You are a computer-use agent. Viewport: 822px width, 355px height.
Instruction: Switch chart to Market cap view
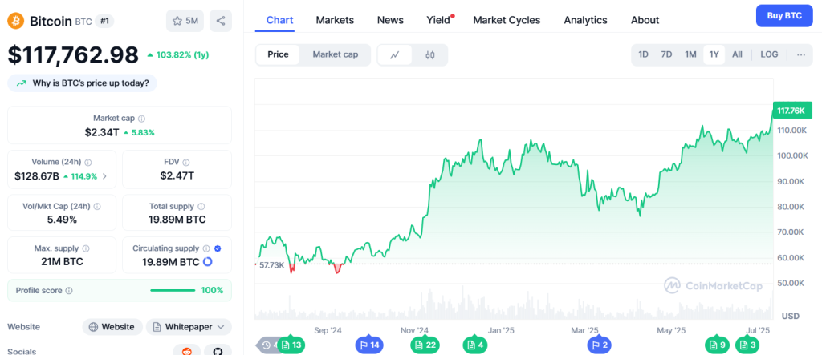click(x=336, y=54)
